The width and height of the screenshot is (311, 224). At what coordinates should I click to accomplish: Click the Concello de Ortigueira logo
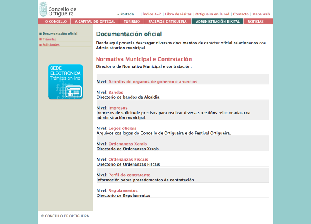(58, 9)
